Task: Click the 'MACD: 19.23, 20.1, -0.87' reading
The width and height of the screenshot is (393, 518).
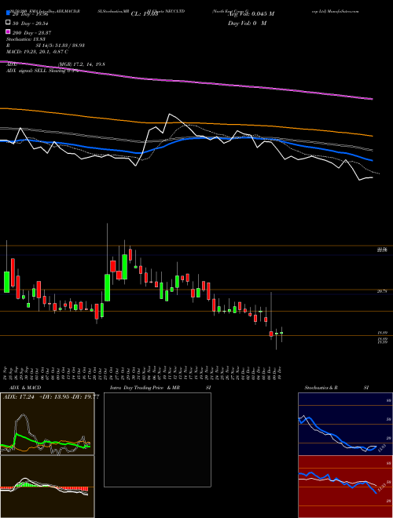Action: 37,52
